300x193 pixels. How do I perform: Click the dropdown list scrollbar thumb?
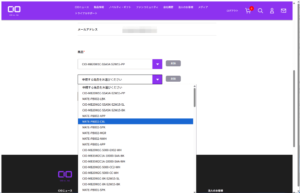195,97
